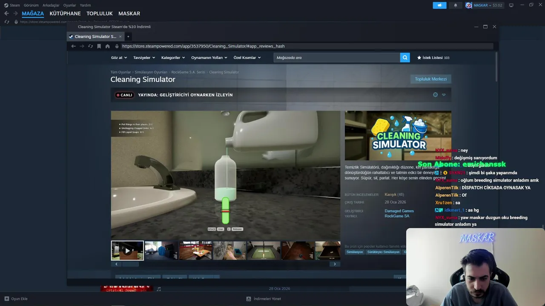Viewport: 545px width, 306px height.
Task: Open the Oyunlar menu
Action: click(70, 5)
